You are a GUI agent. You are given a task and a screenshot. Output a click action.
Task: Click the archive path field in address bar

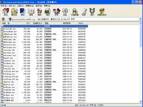coord(74,19)
